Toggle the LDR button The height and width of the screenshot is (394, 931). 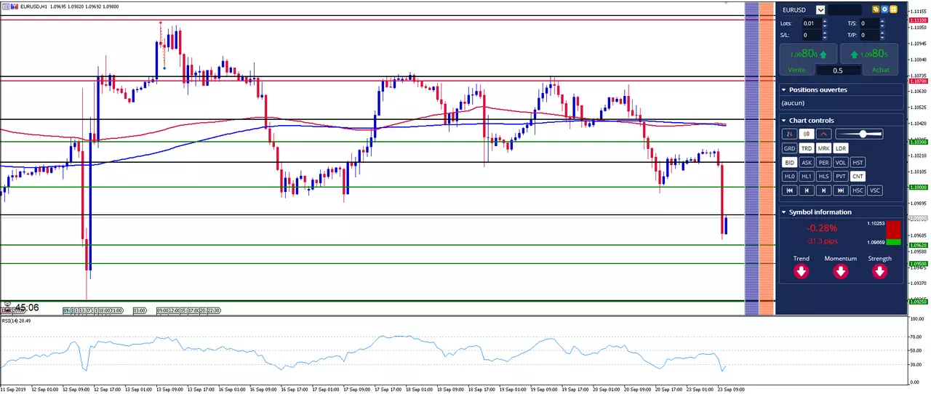[841, 148]
